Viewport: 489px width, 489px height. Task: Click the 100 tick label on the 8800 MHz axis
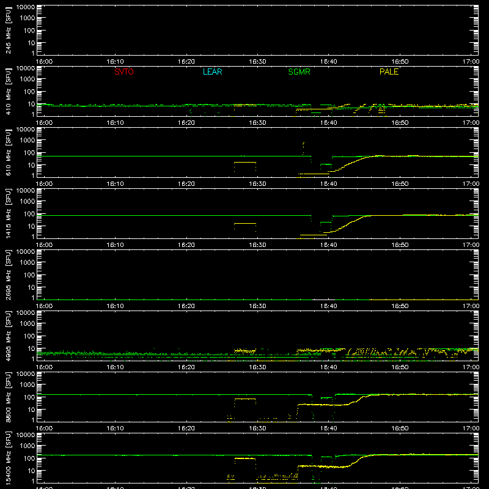[x=29, y=397]
